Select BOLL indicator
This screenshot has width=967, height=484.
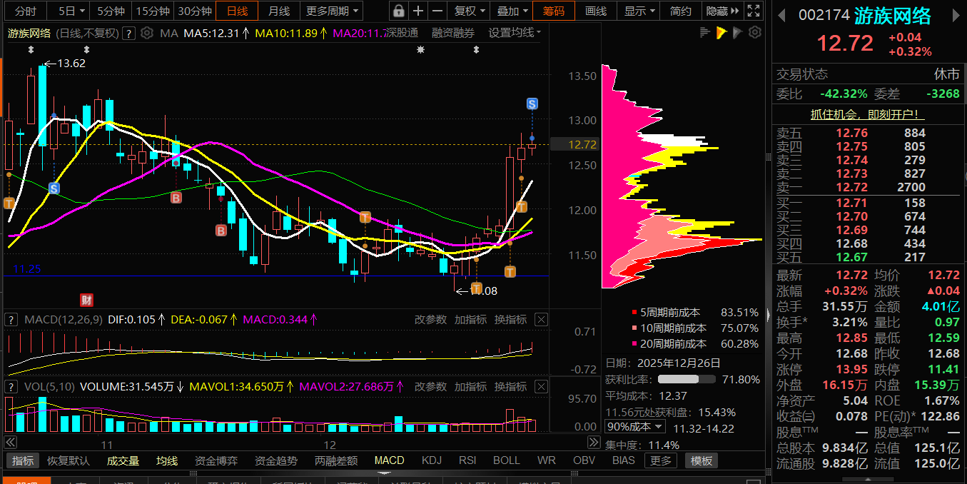coord(507,460)
